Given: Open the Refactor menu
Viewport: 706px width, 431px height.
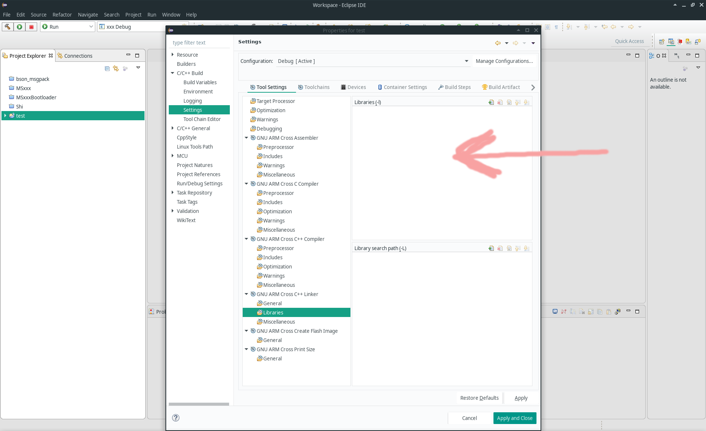Looking at the screenshot, I should coord(62,15).
